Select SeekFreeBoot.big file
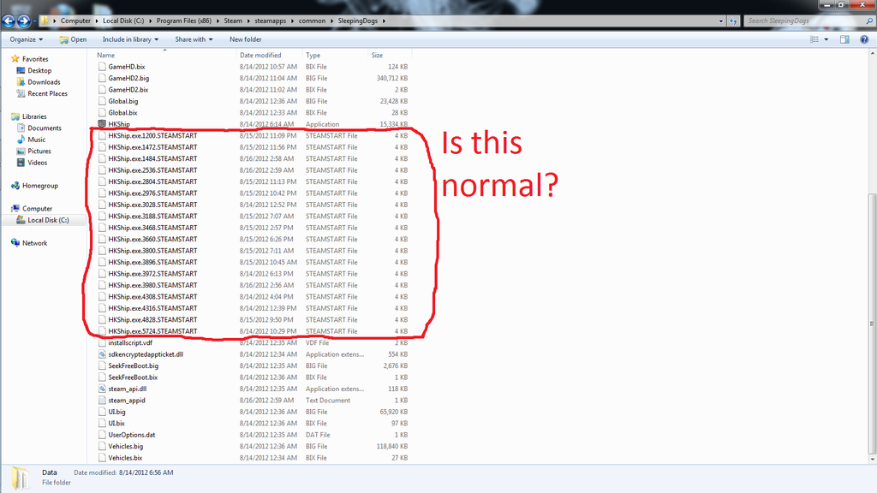This screenshot has height=493, width=877. (x=133, y=365)
